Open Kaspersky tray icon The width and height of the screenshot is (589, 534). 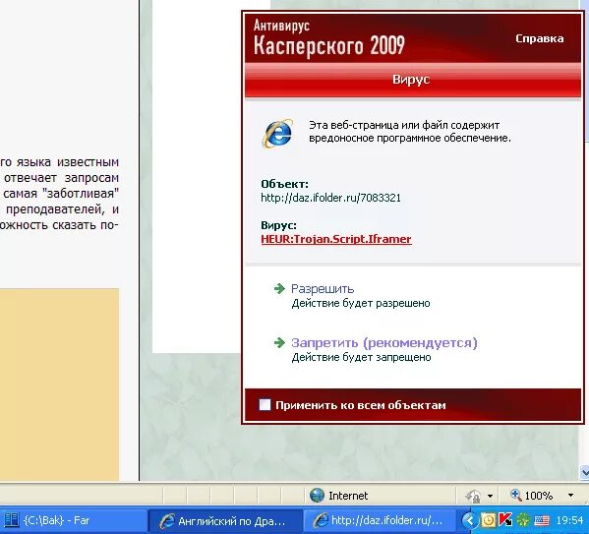(x=505, y=520)
